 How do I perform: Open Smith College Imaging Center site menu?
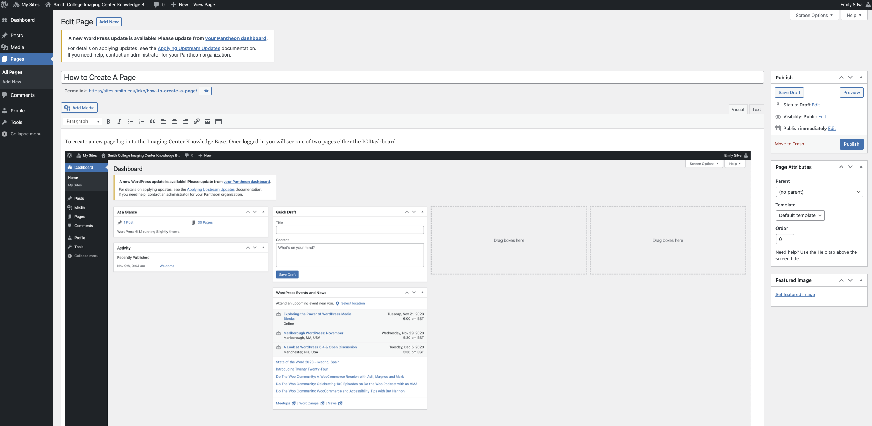[x=97, y=4]
